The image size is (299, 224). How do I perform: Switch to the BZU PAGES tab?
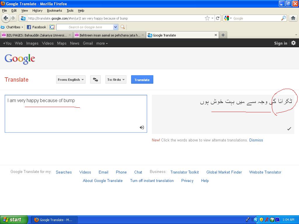(x=36, y=35)
